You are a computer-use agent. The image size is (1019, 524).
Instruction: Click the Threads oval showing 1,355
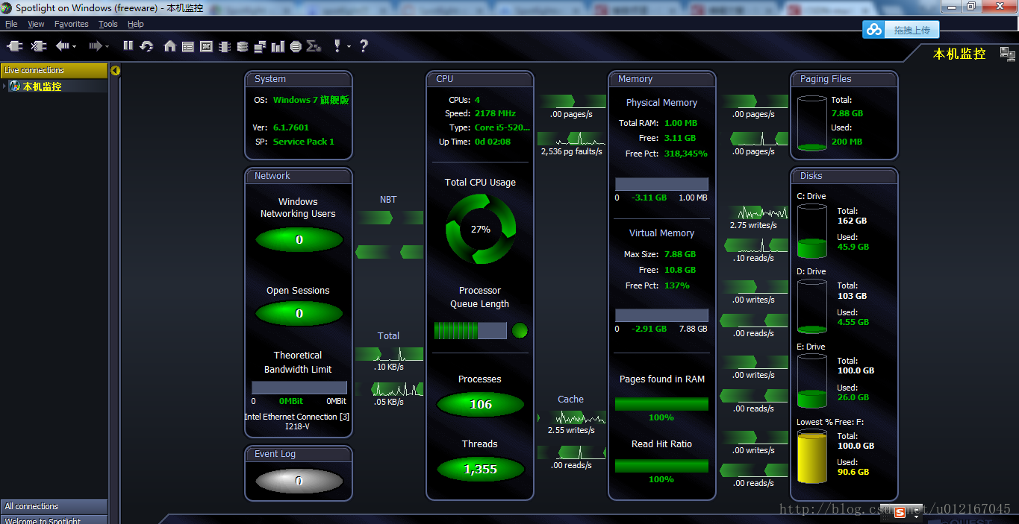[x=481, y=469]
